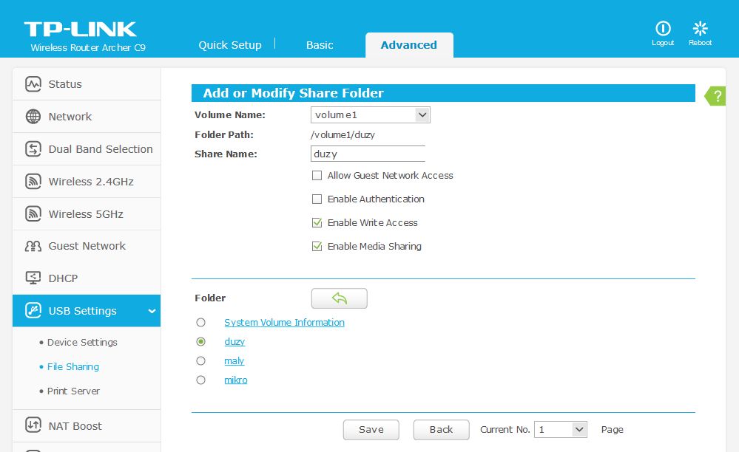Switch to the Basic tab
This screenshot has height=452, width=739.
(320, 44)
